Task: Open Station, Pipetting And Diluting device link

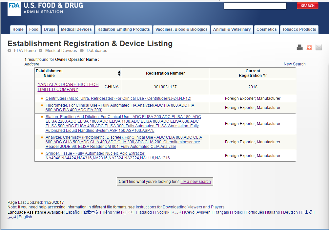Action: tap(123, 124)
